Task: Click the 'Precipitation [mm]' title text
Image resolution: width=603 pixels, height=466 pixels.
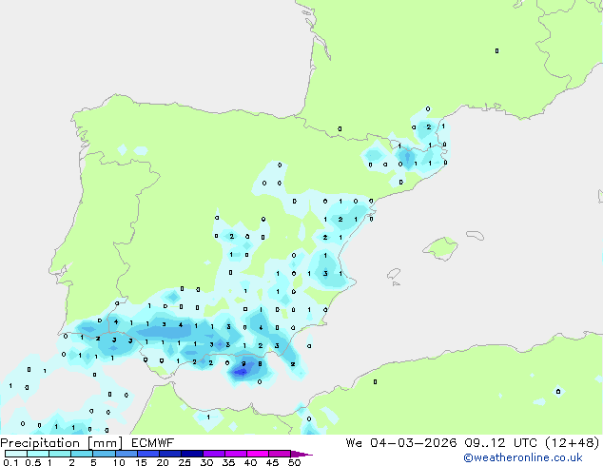Action: coord(62,443)
